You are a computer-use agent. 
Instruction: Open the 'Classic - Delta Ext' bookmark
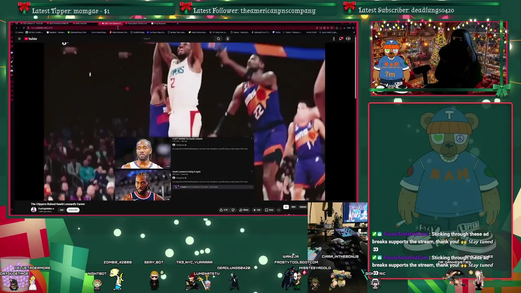pos(240,33)
